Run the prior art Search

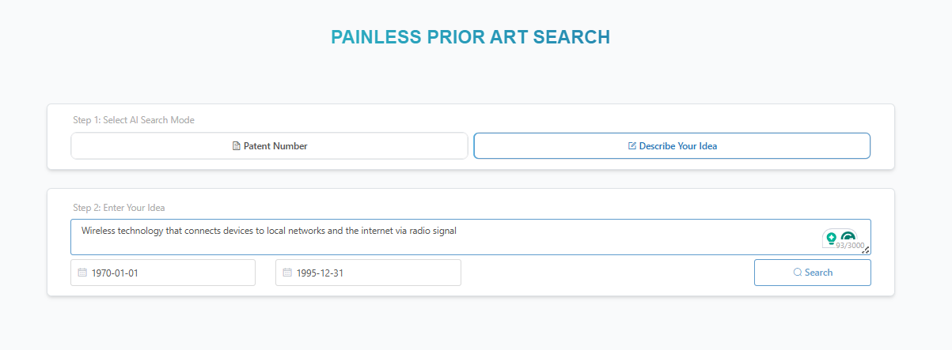click(813, 273)
